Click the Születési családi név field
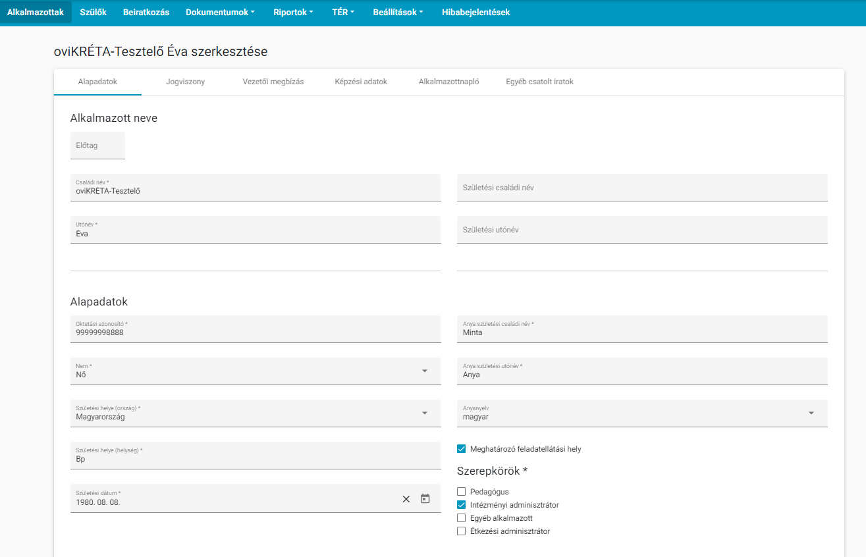This screenshot has width=866, height=557. 642,188
